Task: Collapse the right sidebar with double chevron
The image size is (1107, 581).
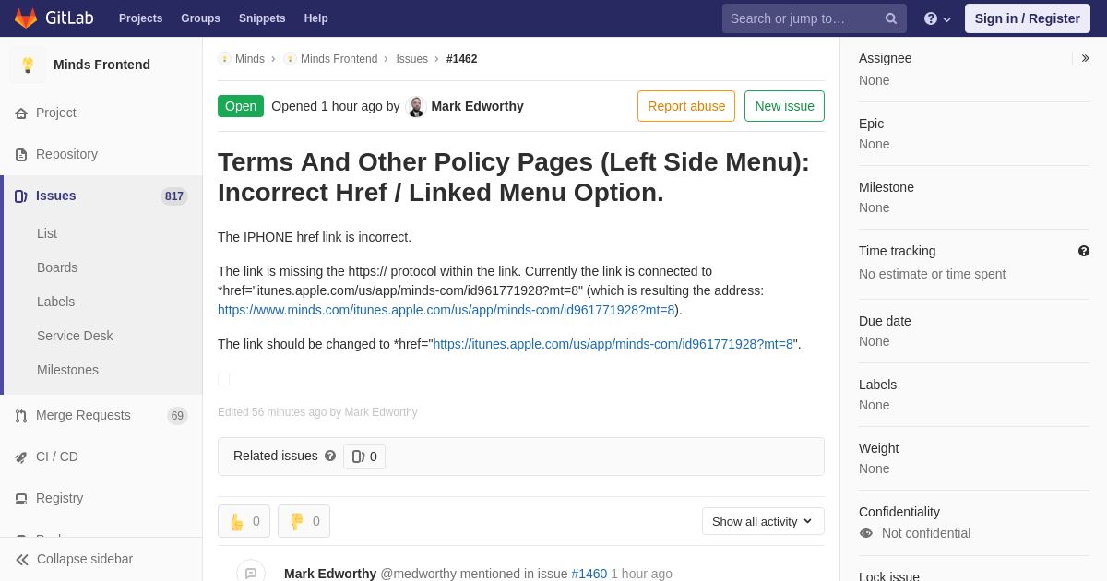Action: coord(1085,58)
